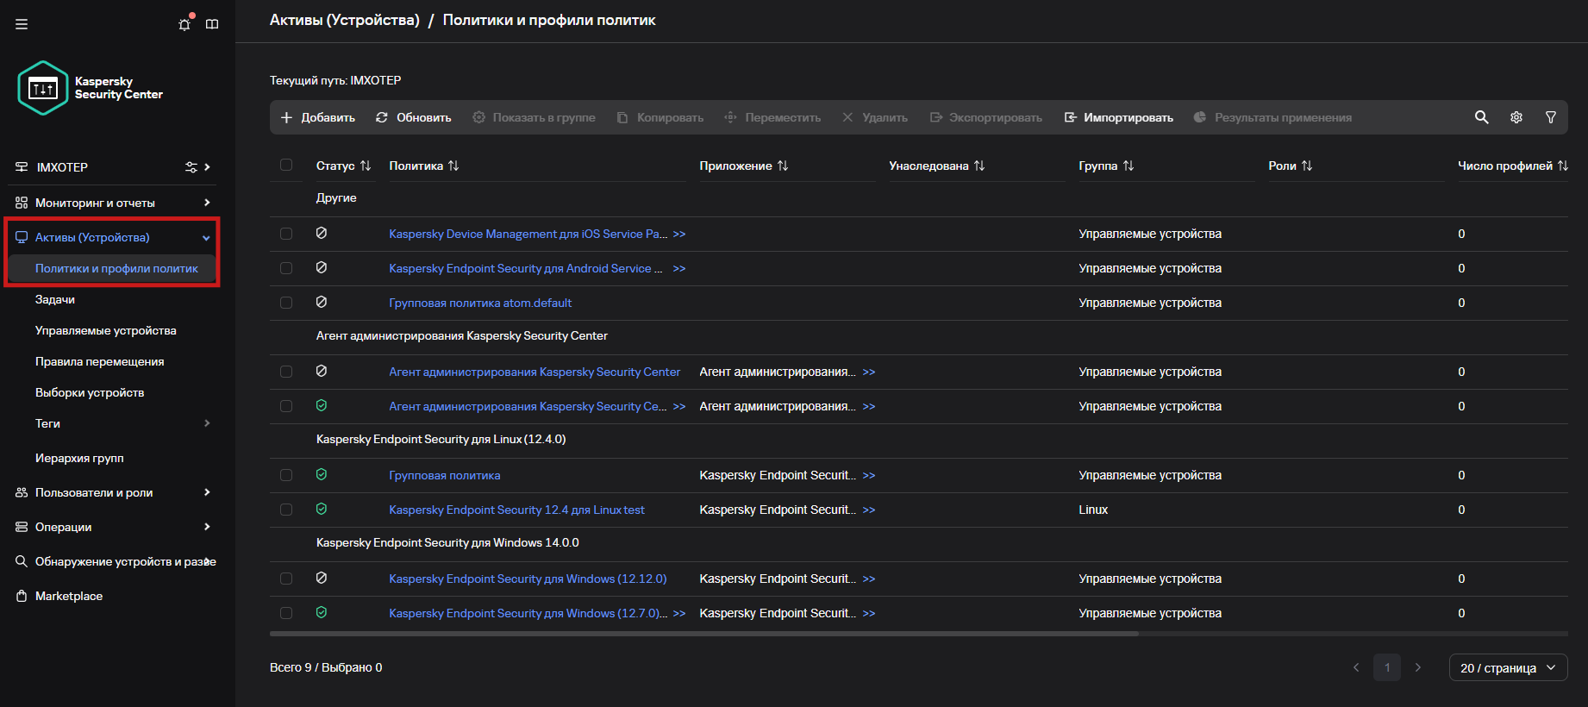The height and width of the screenshot is (707, 1588).
Task: Tick checkbox for atom.default policy
Action: pyautogui.click(x=286, y=303)
